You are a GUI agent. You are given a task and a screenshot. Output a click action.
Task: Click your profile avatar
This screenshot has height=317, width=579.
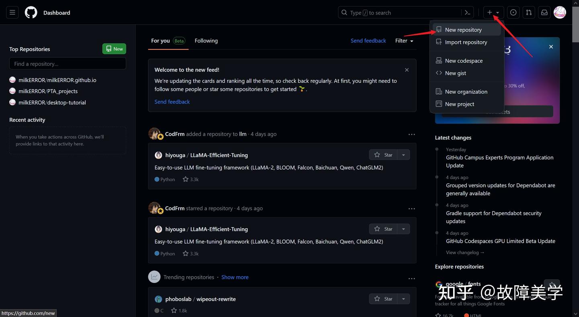click(x=560, y=12)
